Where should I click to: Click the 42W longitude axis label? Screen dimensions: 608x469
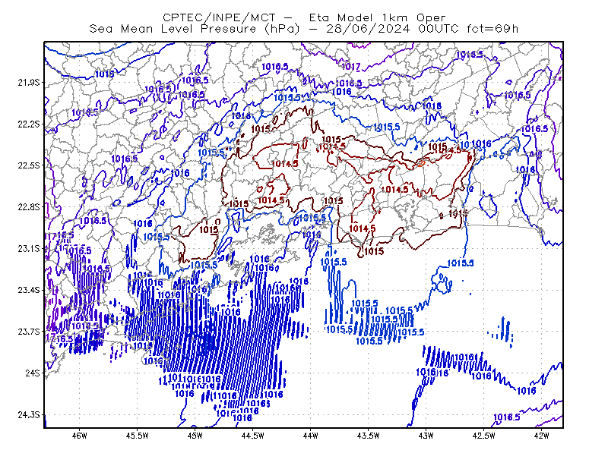[541, 436]
